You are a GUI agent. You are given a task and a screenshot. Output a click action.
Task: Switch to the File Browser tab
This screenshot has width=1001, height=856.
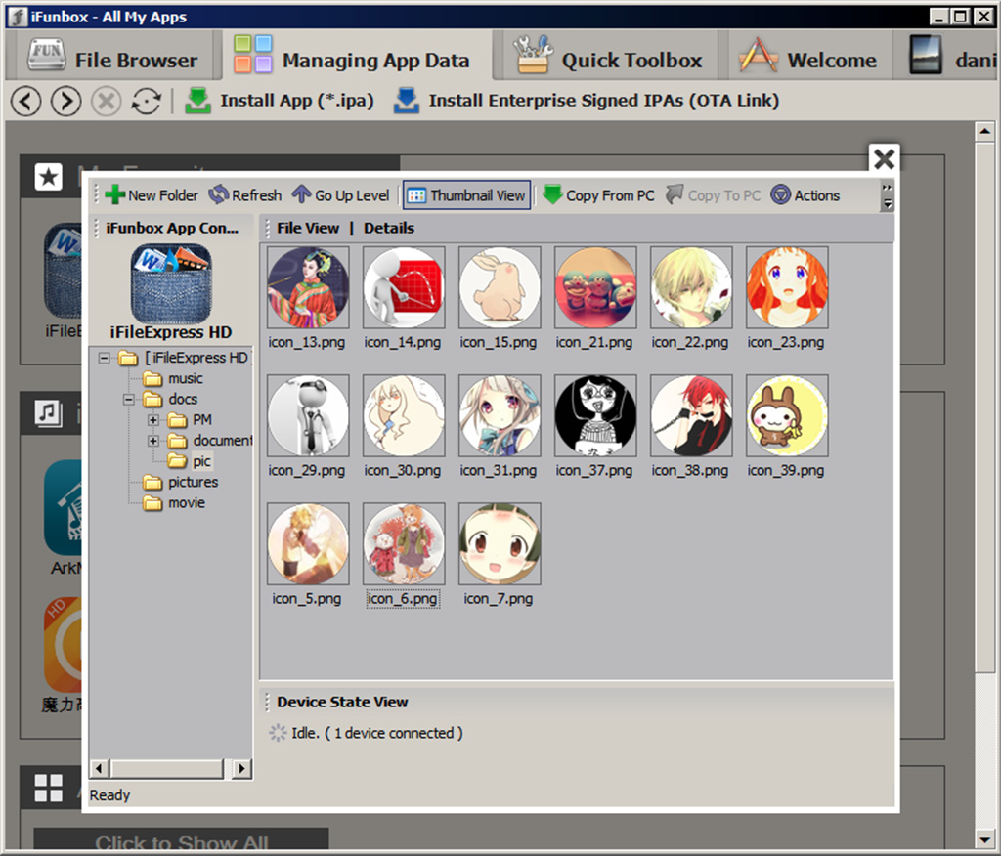point(113,59)
